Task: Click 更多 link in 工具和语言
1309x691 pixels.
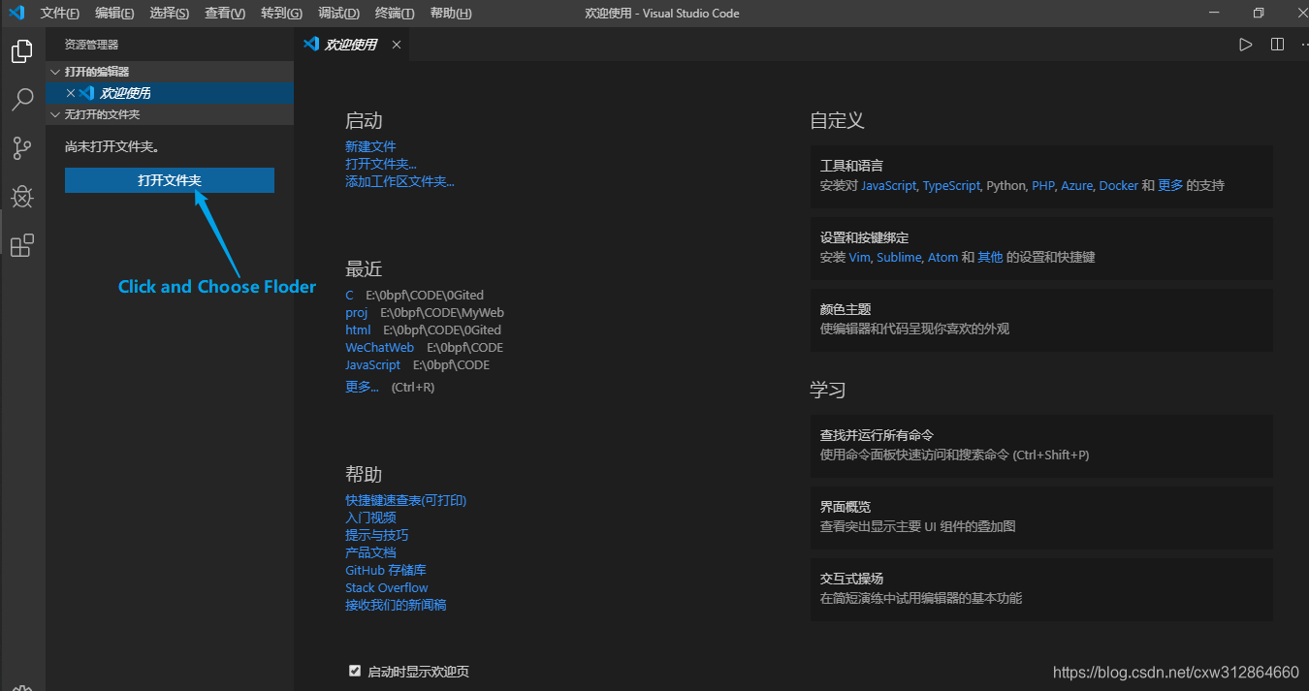Action: coord(1170,185)
